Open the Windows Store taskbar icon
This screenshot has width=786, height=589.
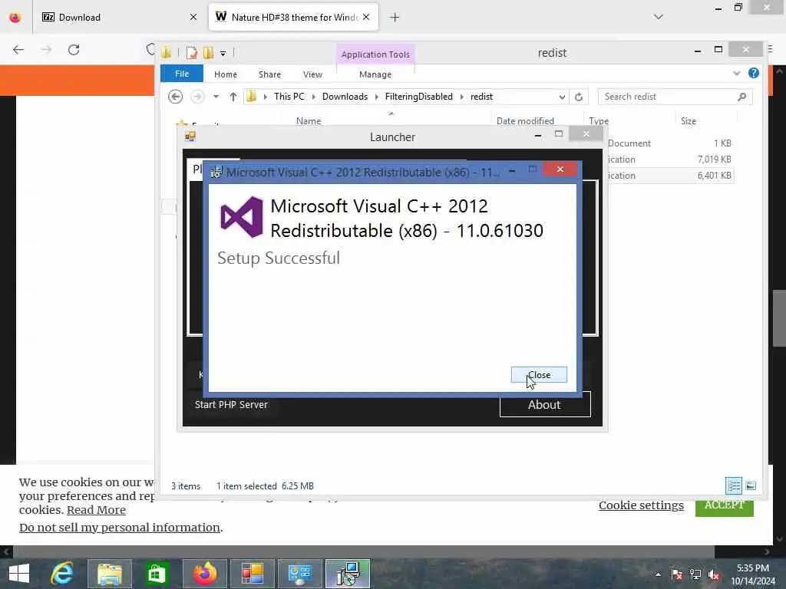tap(157, 574)
